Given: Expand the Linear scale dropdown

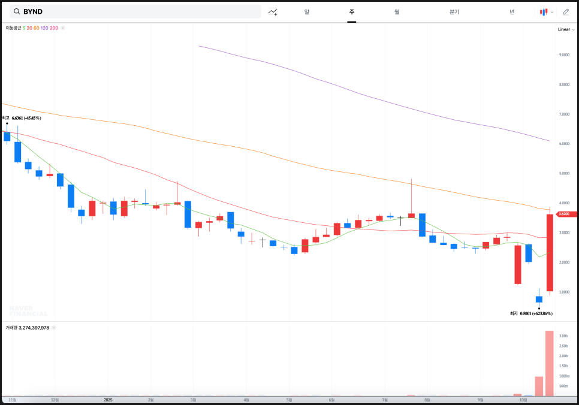Looking at the screenshot, I should point(566,29).
